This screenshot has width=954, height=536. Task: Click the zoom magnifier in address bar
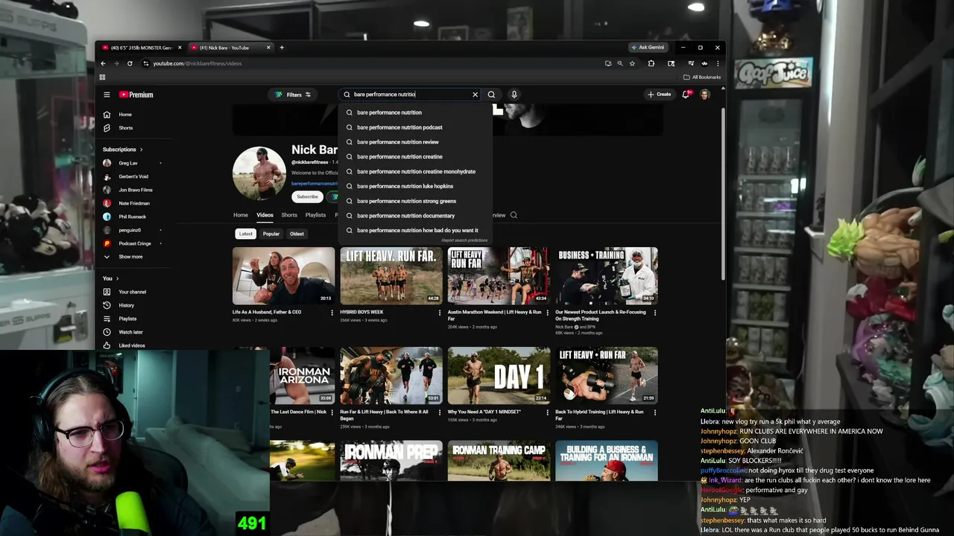620,63
